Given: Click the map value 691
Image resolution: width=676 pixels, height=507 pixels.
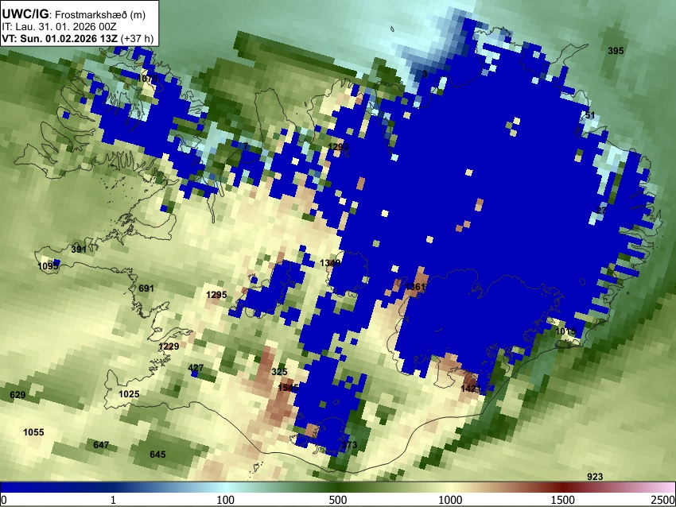Looking at the screenshot, I should coord(146,288).
